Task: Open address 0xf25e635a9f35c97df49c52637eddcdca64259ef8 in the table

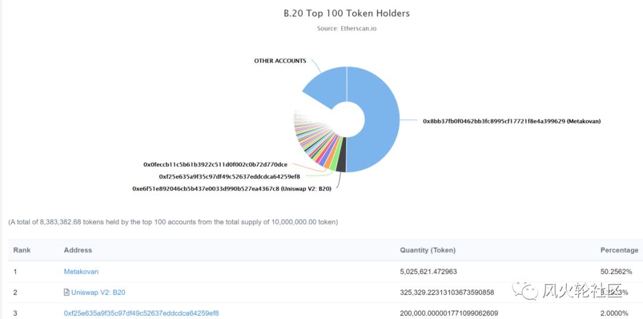Action: 141,313
